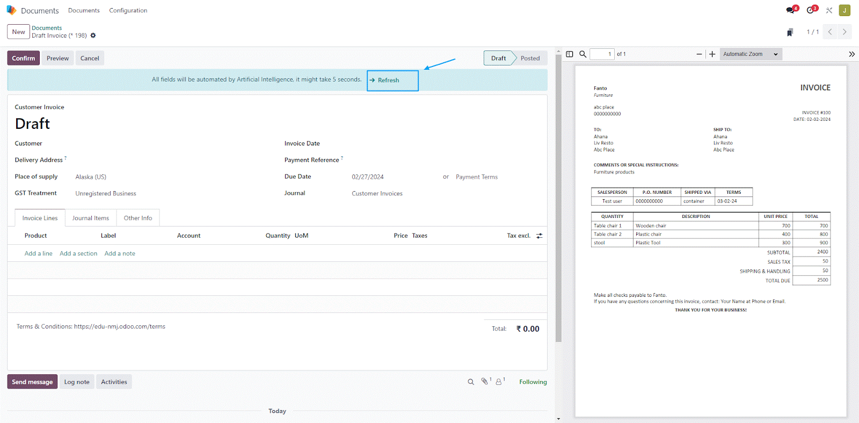Confirm the draft invoice

coord(24,59)
